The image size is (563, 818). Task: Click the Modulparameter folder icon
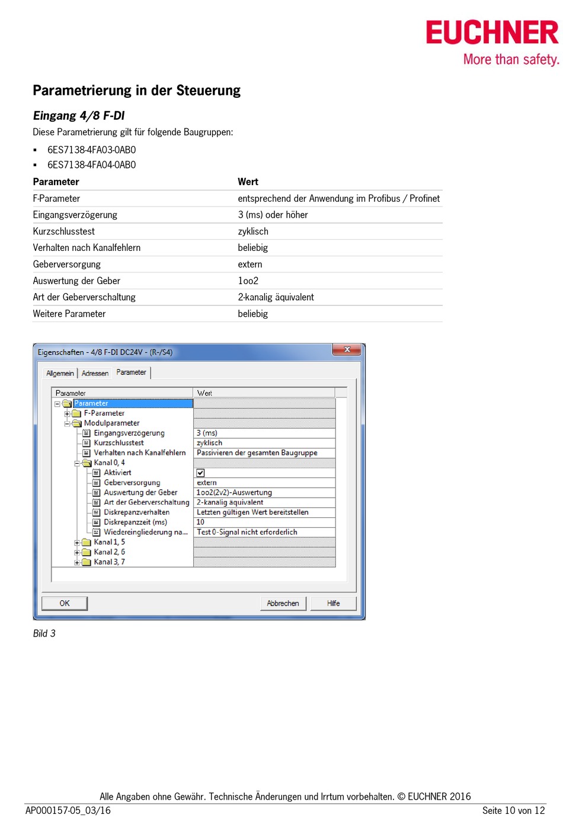click(x=76, y=424)
